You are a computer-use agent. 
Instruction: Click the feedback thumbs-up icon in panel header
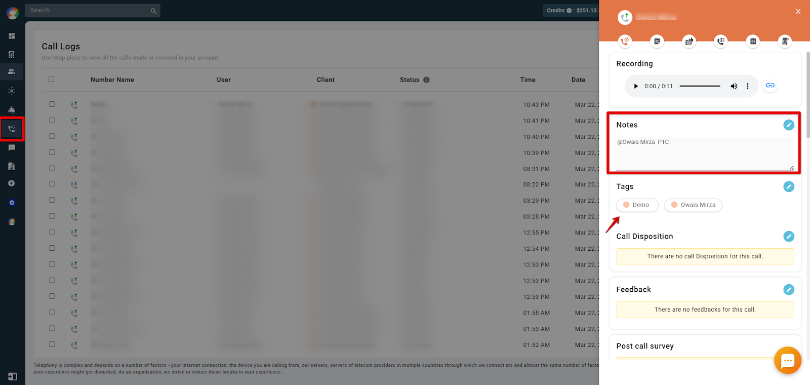click(689, 42)
